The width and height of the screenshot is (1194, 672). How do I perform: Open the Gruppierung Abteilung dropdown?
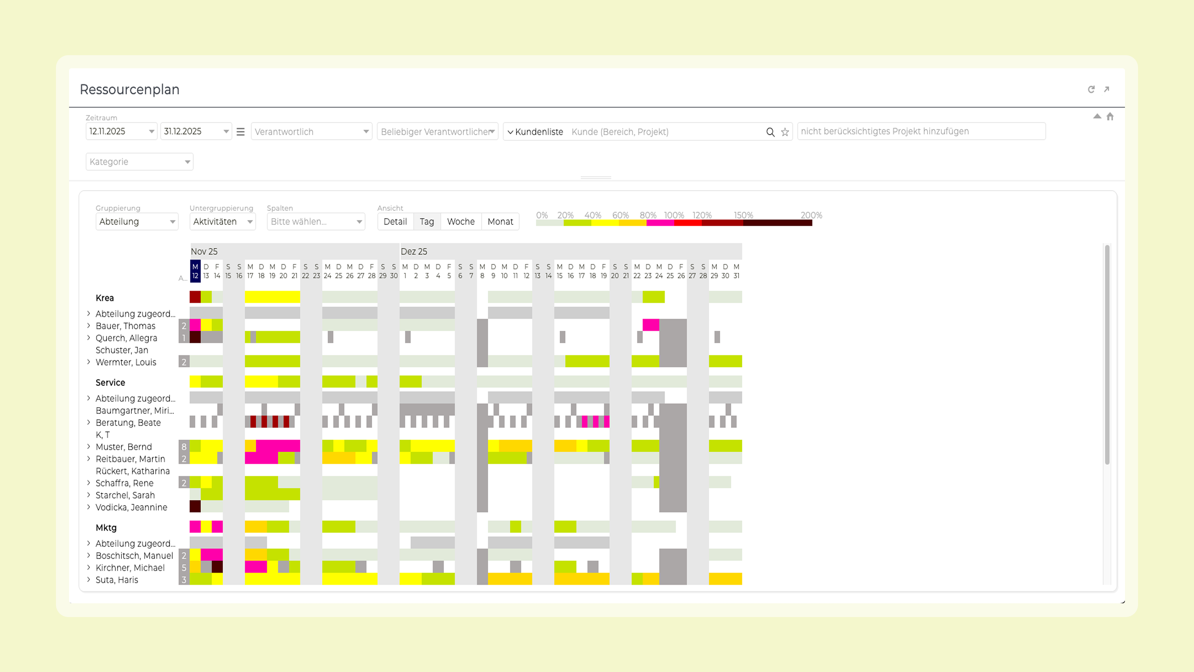(x=137, y=222)
